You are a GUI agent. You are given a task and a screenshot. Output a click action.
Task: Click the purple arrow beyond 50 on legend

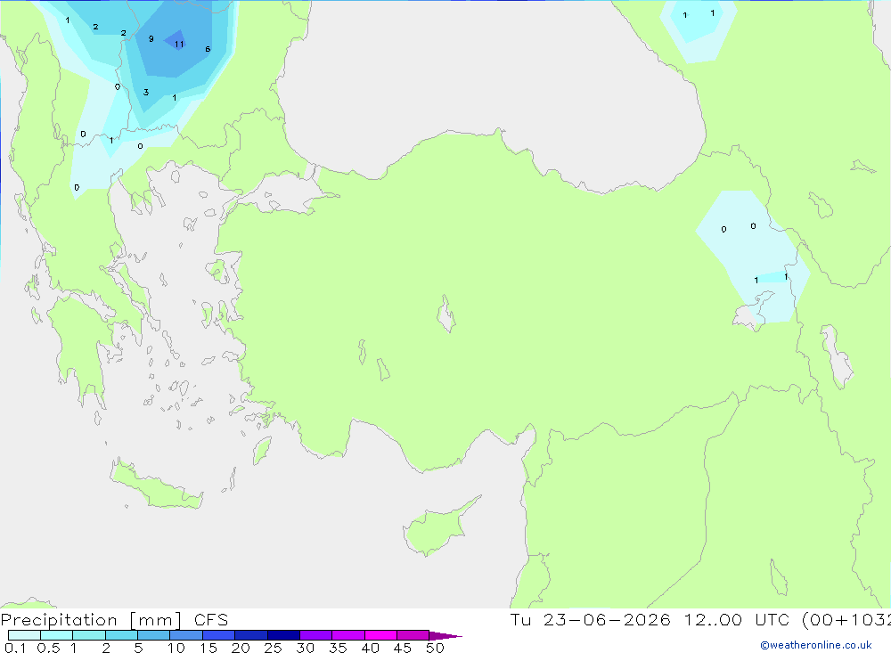pos(445,636)
